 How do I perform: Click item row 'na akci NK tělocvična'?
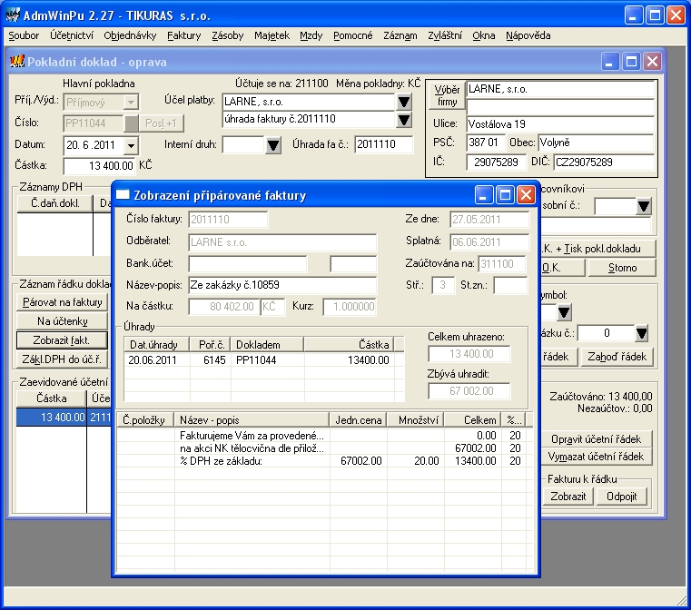click(325, 448)
